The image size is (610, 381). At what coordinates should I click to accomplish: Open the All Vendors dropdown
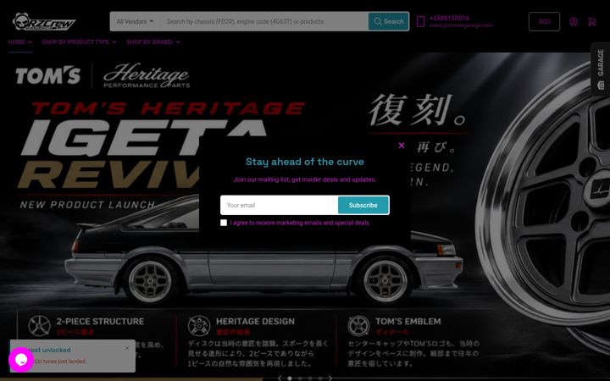[x=135, y=21]
